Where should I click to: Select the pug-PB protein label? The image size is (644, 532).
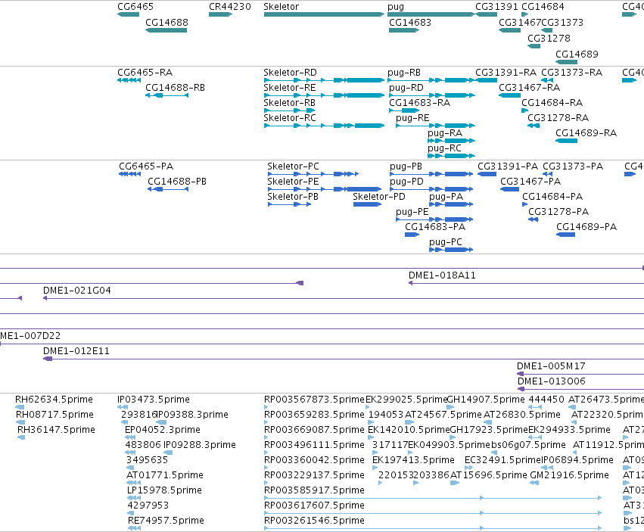point(406,166)
